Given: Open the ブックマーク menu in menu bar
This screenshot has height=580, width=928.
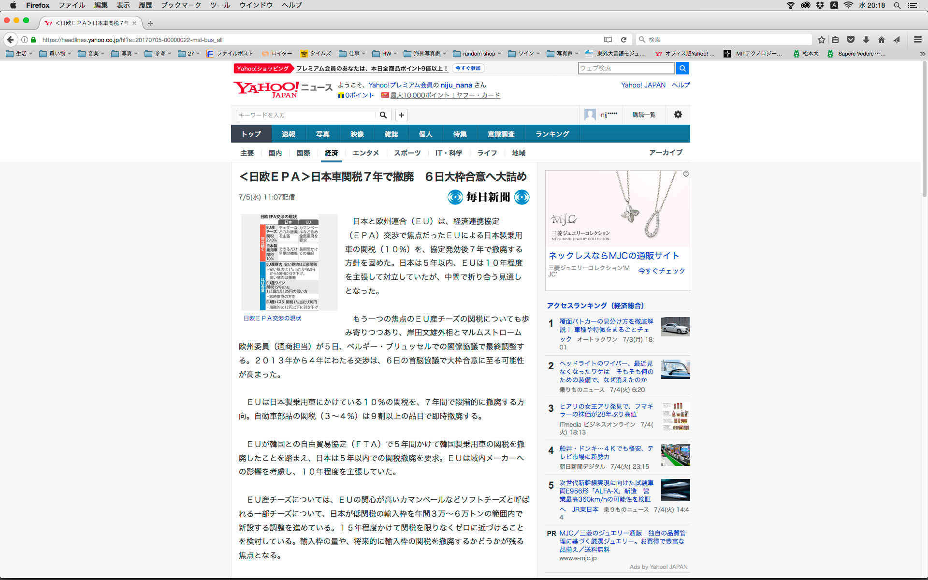Looking at the screenshot, I should (x=181, y=5).
